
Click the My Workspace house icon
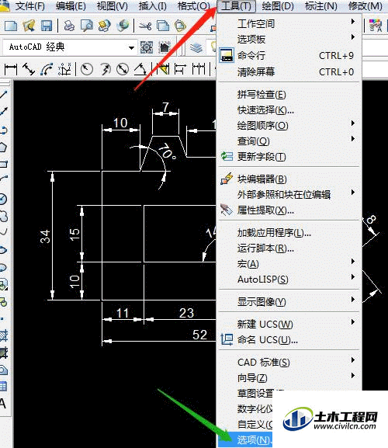click(x=165, y=47)
